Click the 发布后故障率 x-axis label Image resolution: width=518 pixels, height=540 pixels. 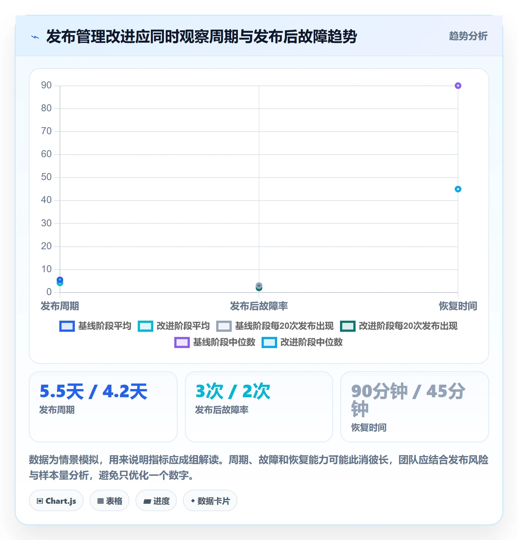coord(259,306)
